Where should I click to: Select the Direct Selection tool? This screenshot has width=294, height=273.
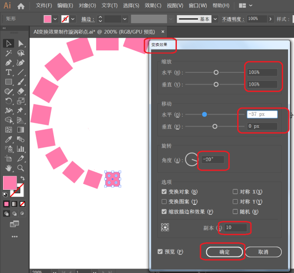tap(21, 44)
